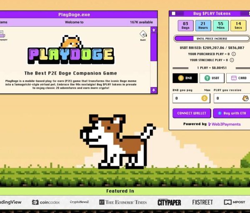Click the Welcome to menu bar text
This screenshot has width=250, height=213.
pyautogui.click(x=74, y=22)
